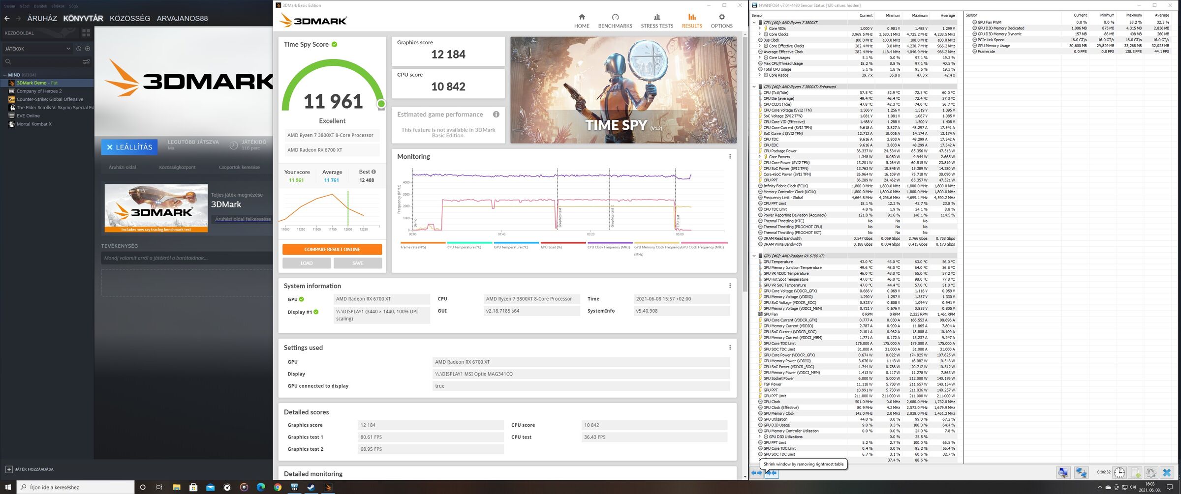Click the LEÁLLÍTÁS stop button in Steam

(x=129, y=147)
